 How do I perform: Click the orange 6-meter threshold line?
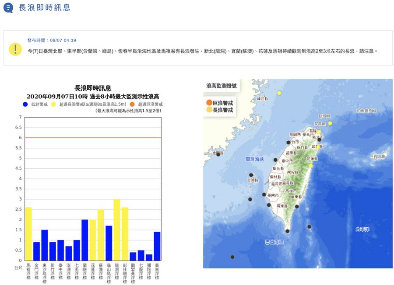click(x=93, y=138)
